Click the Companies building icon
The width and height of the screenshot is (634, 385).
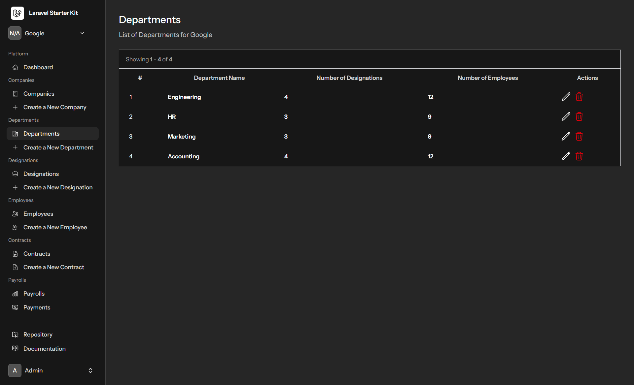pos(15,94)
